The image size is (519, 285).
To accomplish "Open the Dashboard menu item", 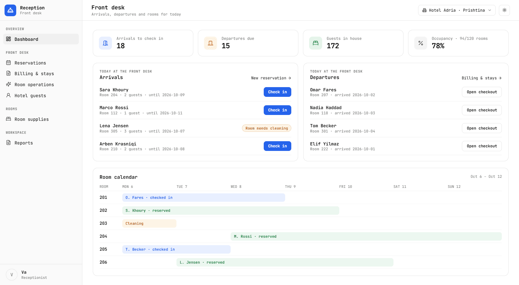I will (41, 39).
